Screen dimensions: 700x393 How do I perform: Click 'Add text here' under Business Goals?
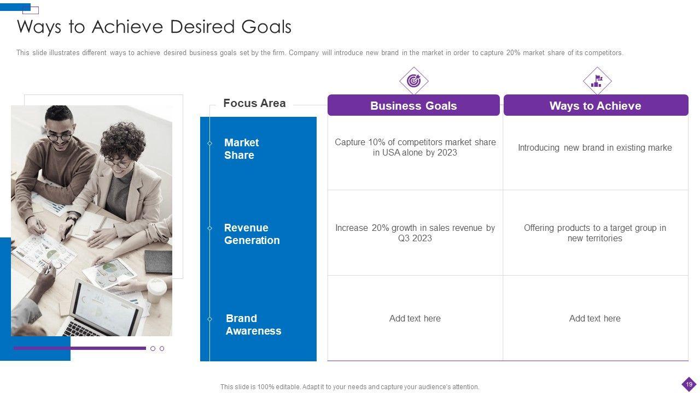pyautogui.click(x=415, y=318)
